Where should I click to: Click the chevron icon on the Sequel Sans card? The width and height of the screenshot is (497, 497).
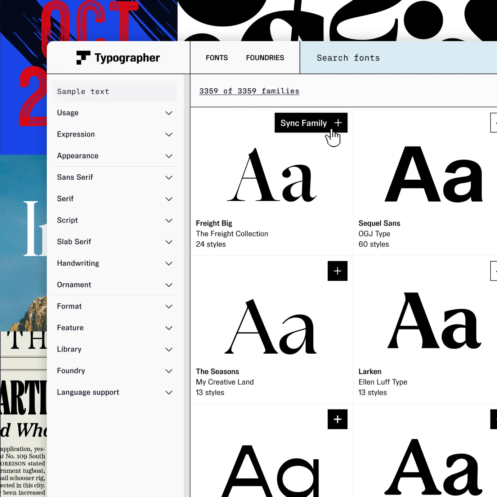click(495, 123)
